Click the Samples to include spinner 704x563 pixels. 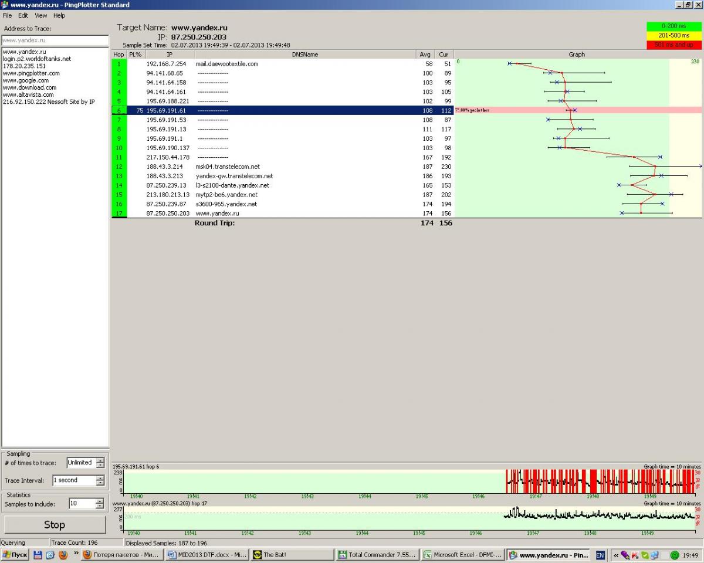tap(100, 504)
